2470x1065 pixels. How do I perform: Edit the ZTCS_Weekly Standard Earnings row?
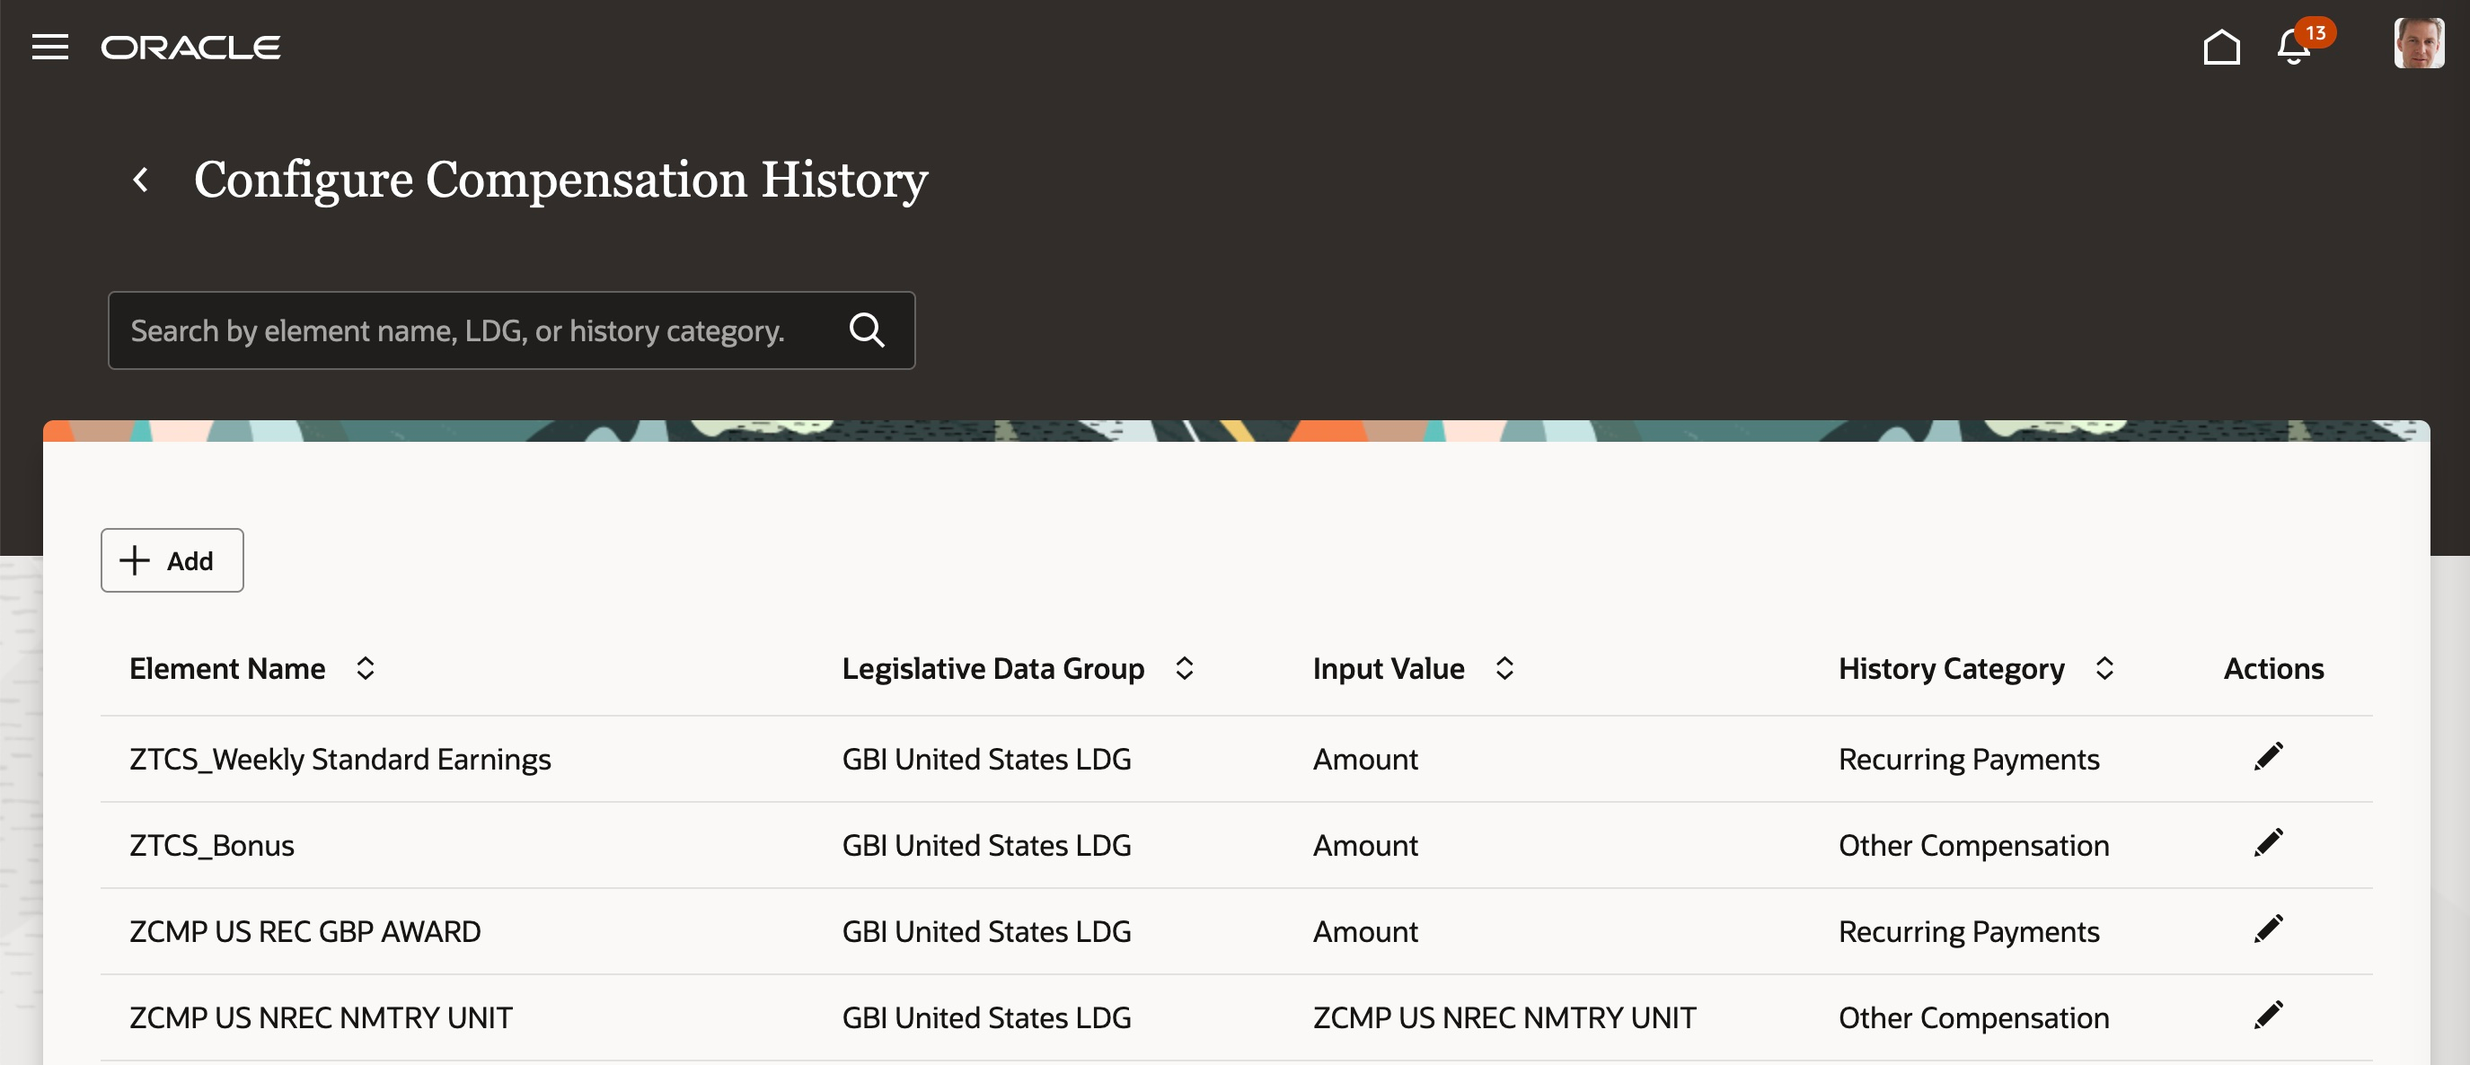point(2268,757)
